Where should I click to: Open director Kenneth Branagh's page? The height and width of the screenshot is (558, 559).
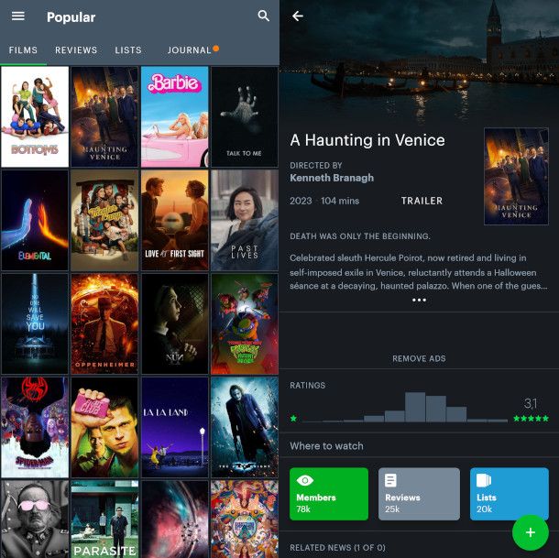[x=332, y=178]
